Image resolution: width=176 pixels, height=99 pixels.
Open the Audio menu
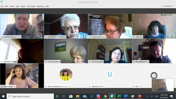click(23, 6)
